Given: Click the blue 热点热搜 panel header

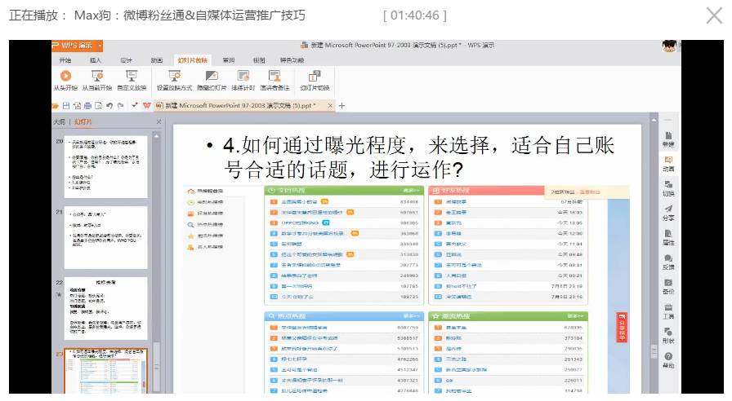Looking at the screenshot, I should [x=344, y=316].
